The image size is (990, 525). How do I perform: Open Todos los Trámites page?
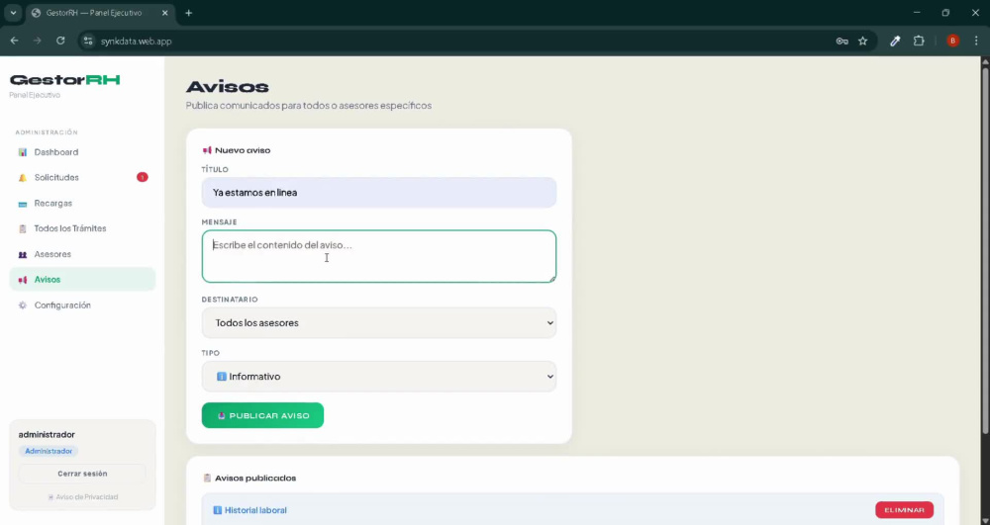click(x=82, y=228)
